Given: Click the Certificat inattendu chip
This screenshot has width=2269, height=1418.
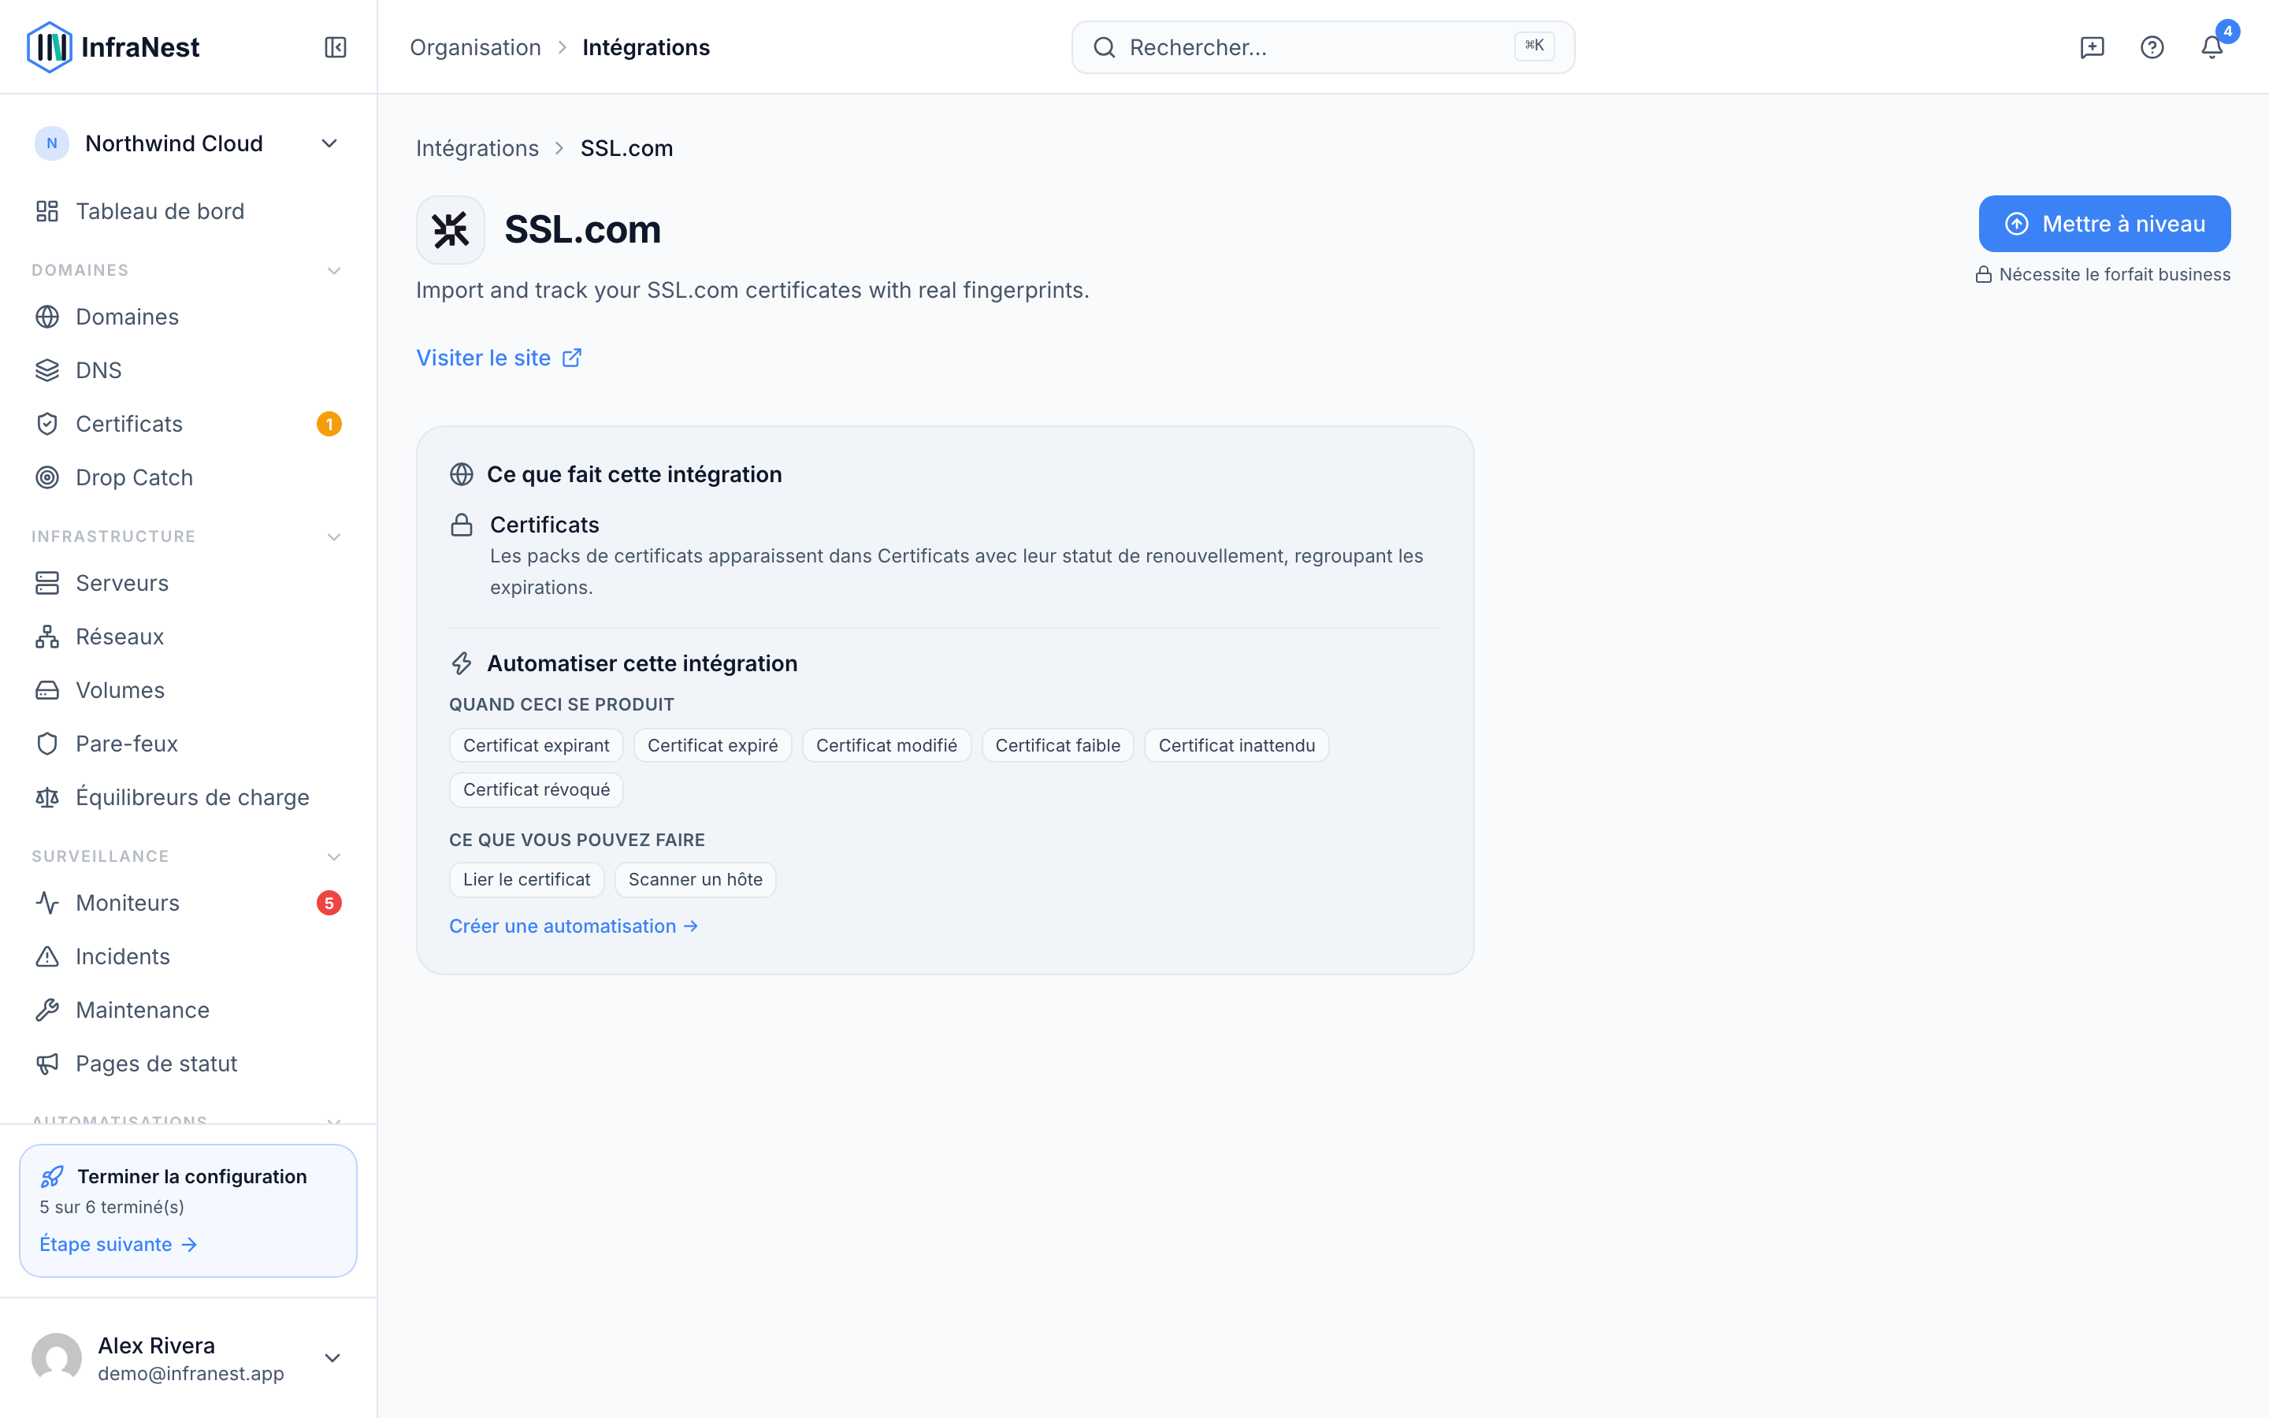Looking at the screenshot, I should click(x=1237, y=745).
